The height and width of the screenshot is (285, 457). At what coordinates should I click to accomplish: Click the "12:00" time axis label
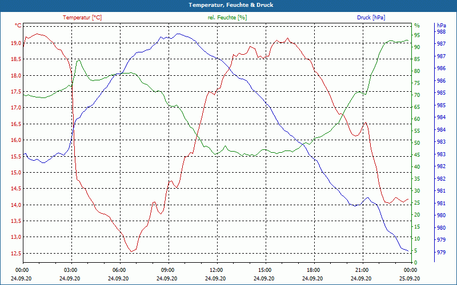tap(215, 270)
